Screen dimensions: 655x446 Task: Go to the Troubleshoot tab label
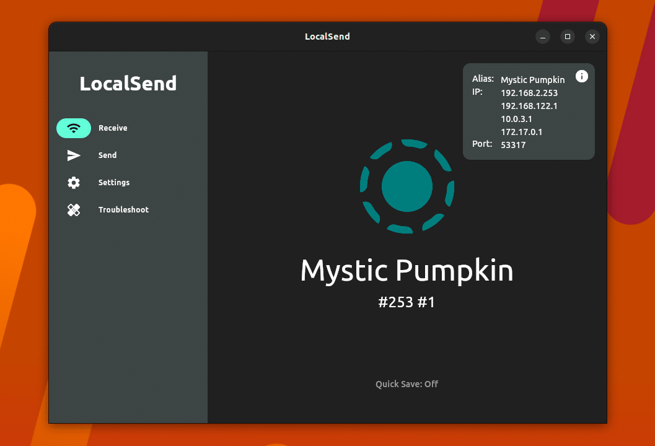click(x=123, y=209)
